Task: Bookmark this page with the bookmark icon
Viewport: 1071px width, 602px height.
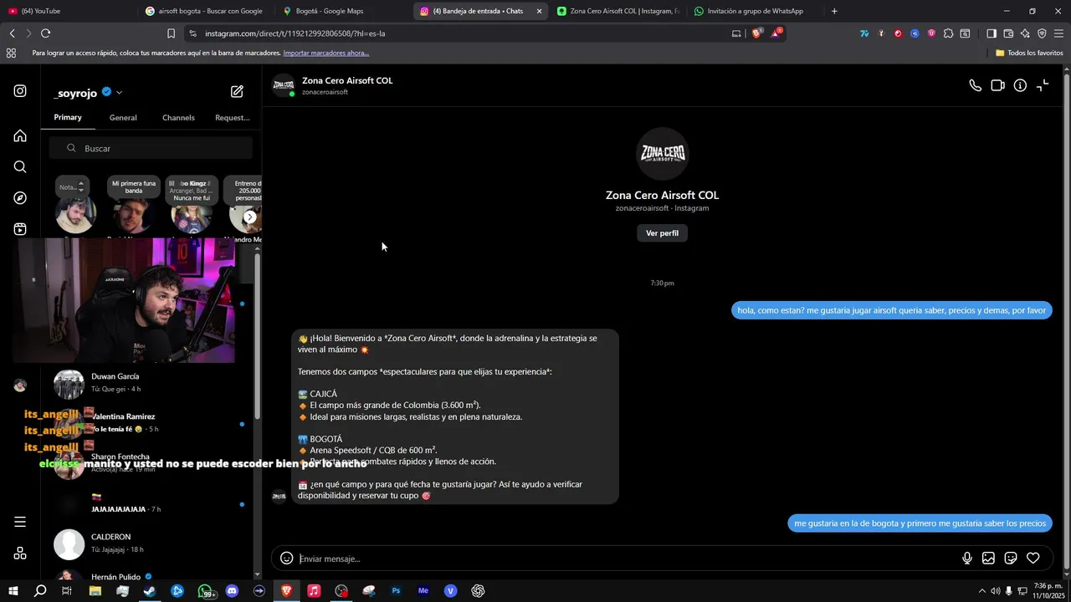Action: tap(171, 33)
